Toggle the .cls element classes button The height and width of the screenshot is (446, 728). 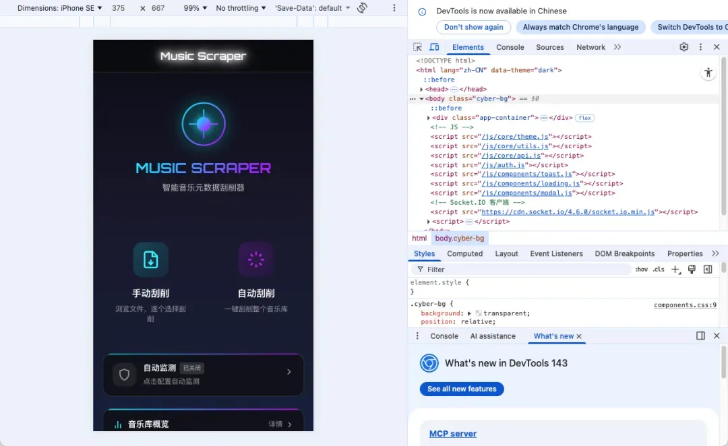[x=659, y=269]
